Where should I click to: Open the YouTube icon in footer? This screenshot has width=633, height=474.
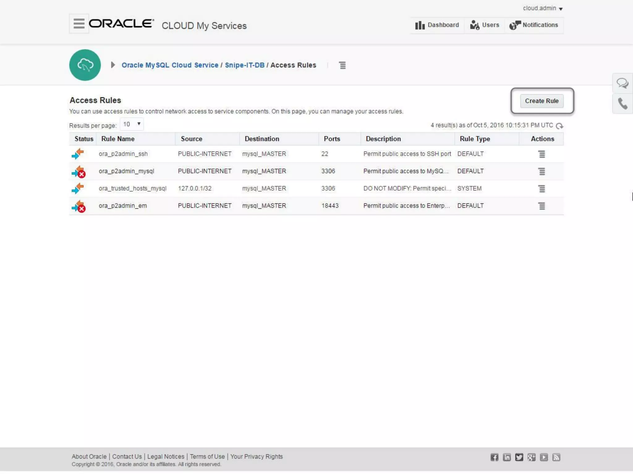(544, 457)
